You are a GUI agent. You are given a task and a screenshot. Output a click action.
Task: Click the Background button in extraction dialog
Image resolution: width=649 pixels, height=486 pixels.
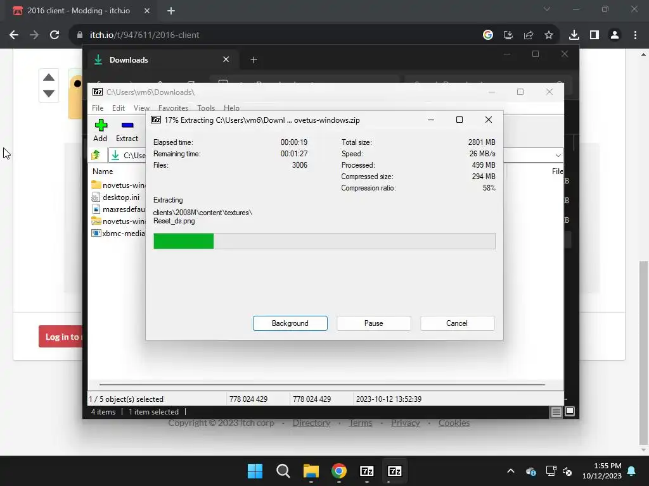[x=290, y=323]
